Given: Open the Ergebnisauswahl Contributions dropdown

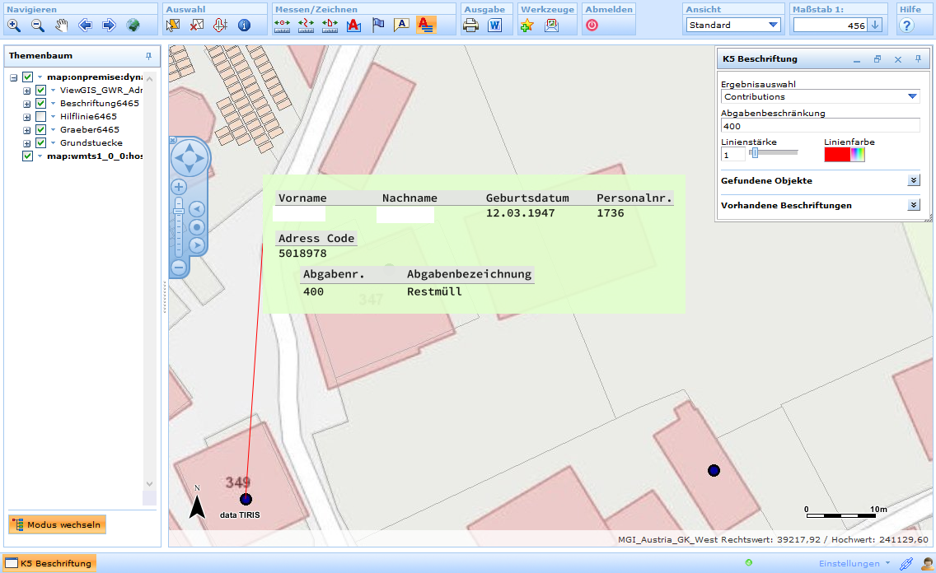Looking at the screenshot, I should tap(912, 97).
